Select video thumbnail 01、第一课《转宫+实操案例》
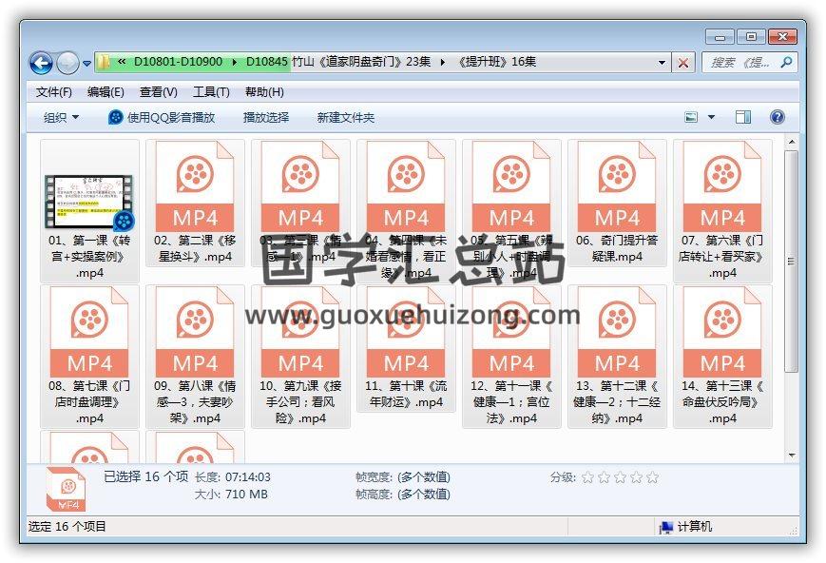 pos(89,211)
